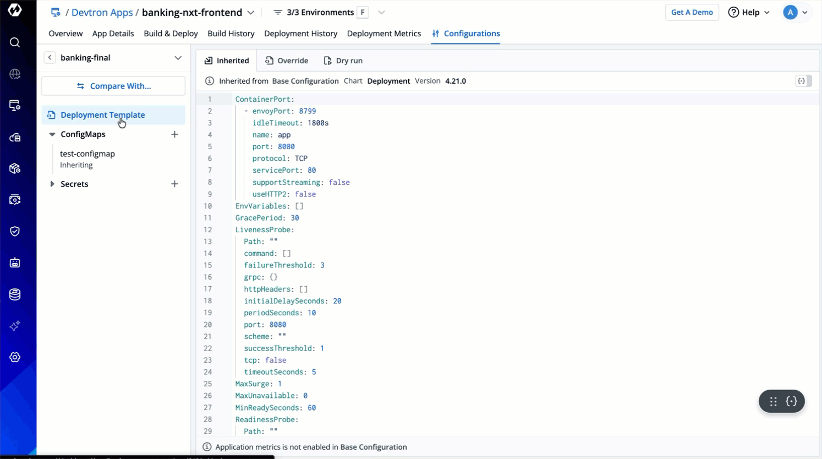Open search from the left sidebar
The height and width of the screenshot is (459, 822).
click(15, 42)
